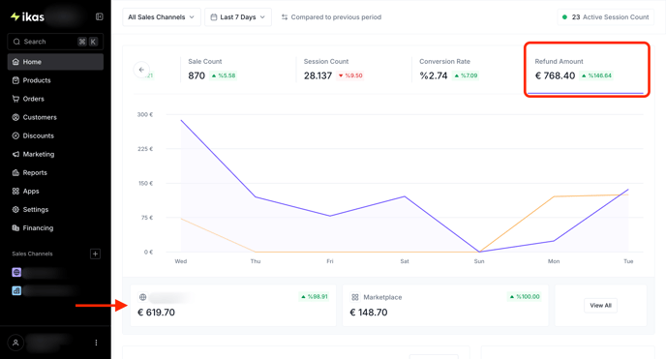The image size is (666, 359).
Task: Click the Marketplace refund card
Action: click(x=445, y=305)
